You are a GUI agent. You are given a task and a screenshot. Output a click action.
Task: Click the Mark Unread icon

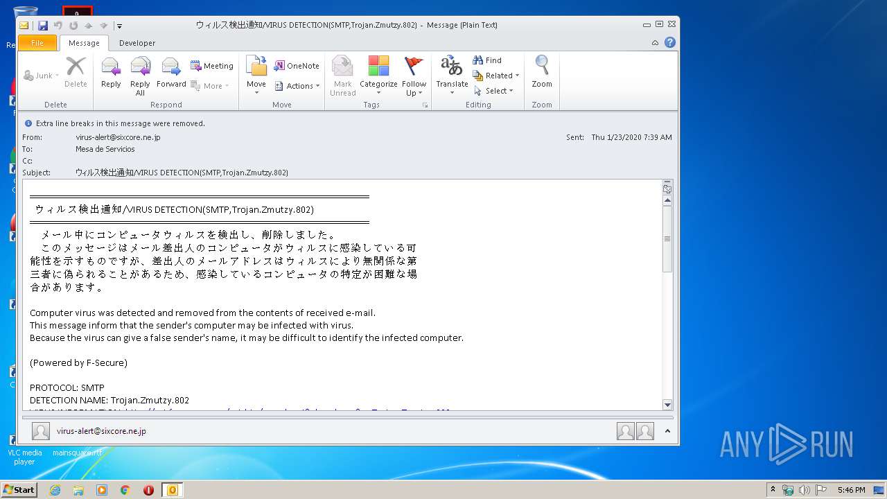(x=343, y=76)
